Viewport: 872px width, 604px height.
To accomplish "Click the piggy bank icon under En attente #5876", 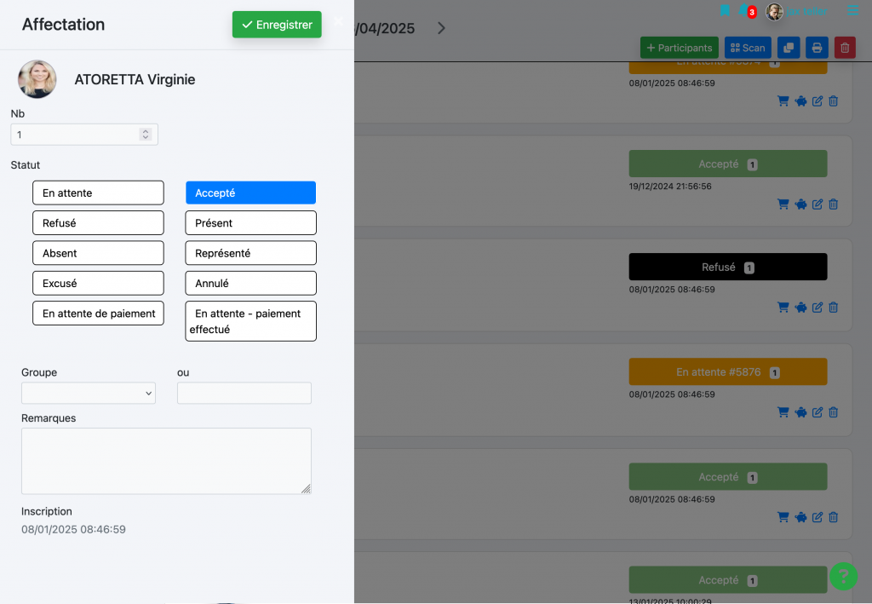I will [x=800, y=412].
